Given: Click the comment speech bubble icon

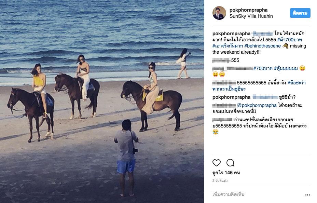Looking at the screenshot, I should click(230, 163).
